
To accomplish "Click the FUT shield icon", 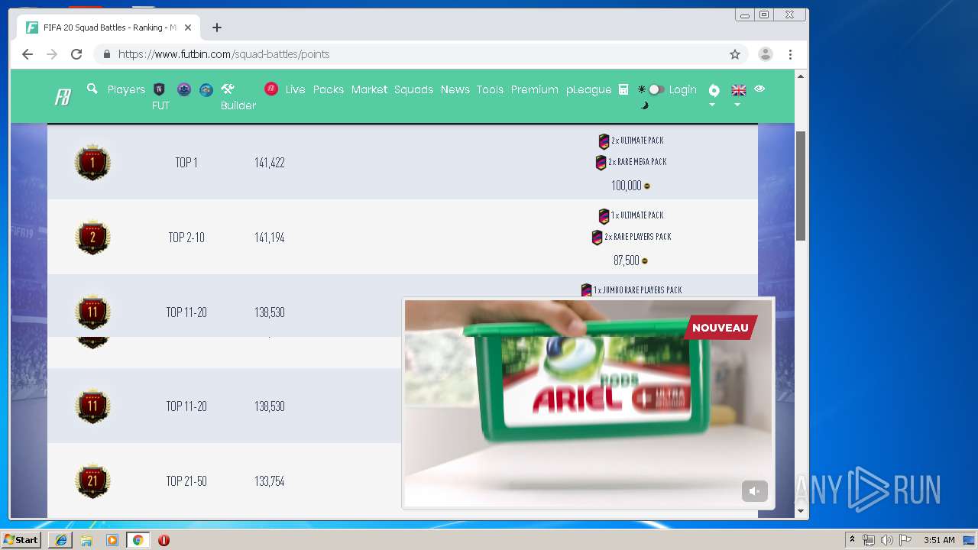I will [x=160, y=89].
